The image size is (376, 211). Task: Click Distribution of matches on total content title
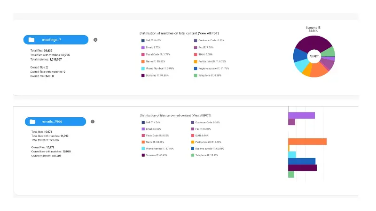179,33
